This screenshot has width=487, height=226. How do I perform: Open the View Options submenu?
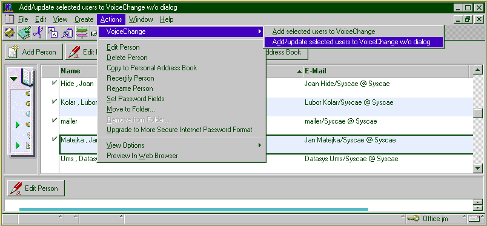[182, 145]
